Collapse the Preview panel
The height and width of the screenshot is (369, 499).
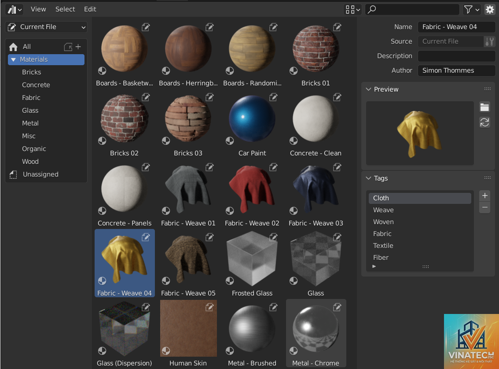point(368,89)
